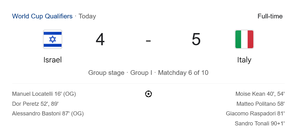297x131 pixels.
Task: Open the World Cup Qualifiers link
Action: point(42,16)
